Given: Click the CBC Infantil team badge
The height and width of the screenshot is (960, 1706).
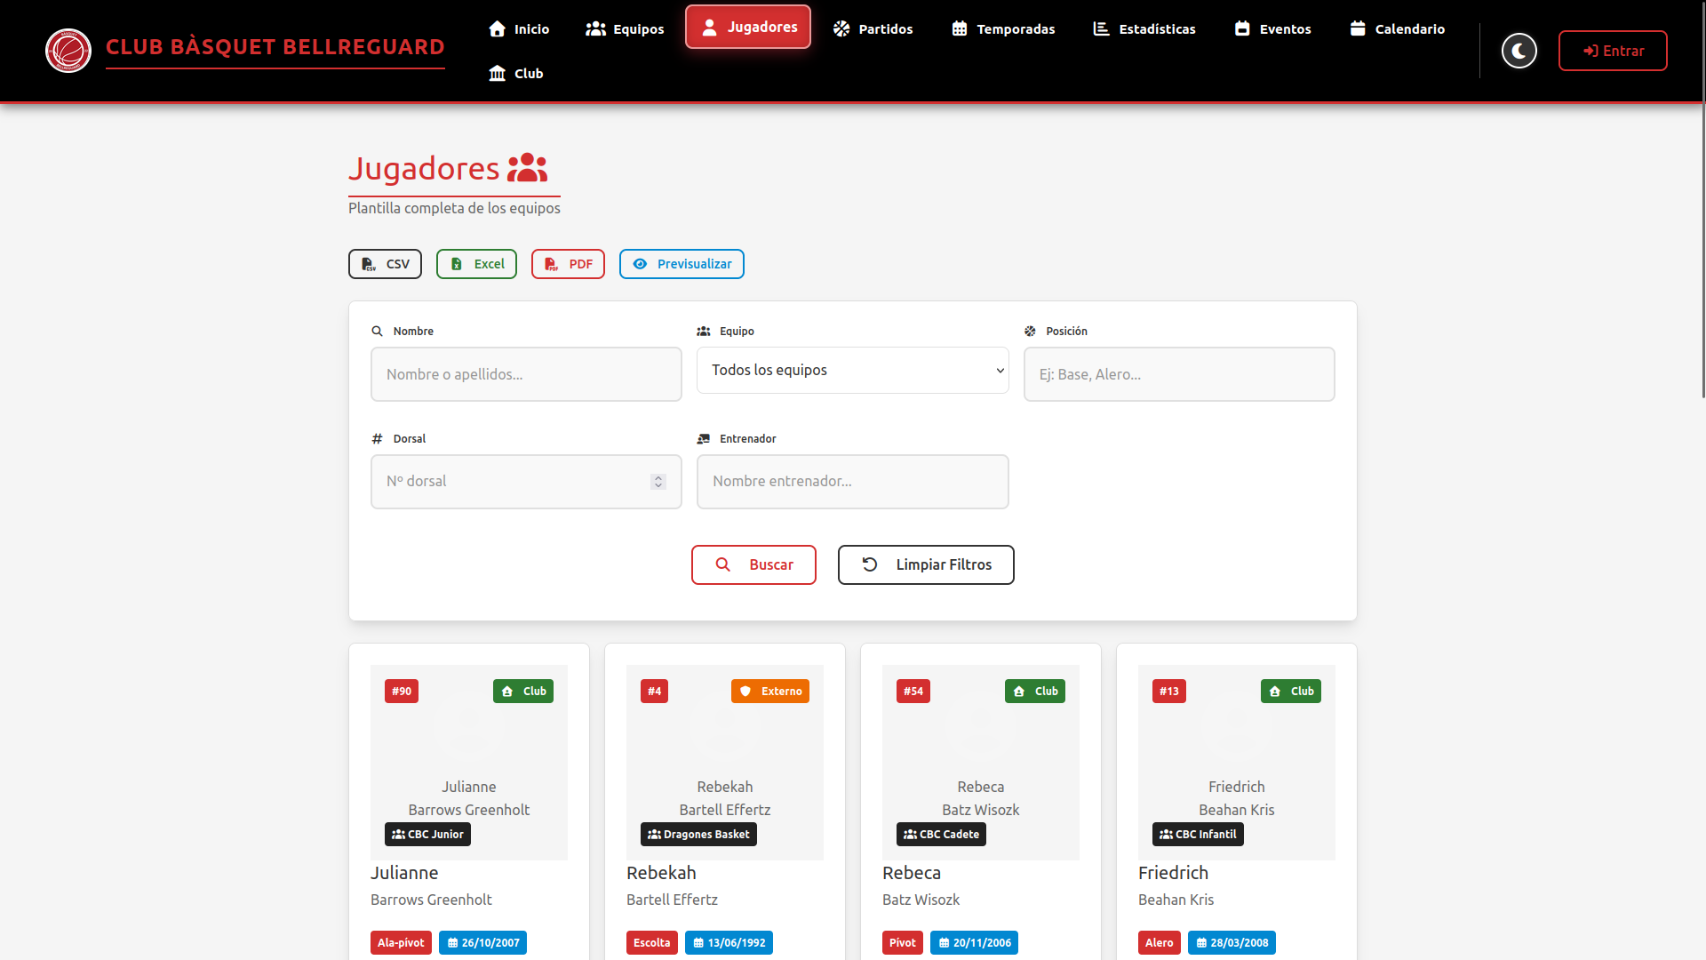Looking at the screenshot, I should click(1198, 835).
